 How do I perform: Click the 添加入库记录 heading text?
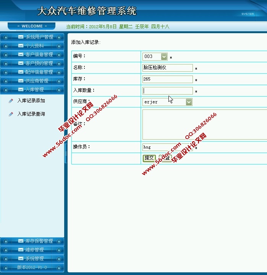[86, 42]
